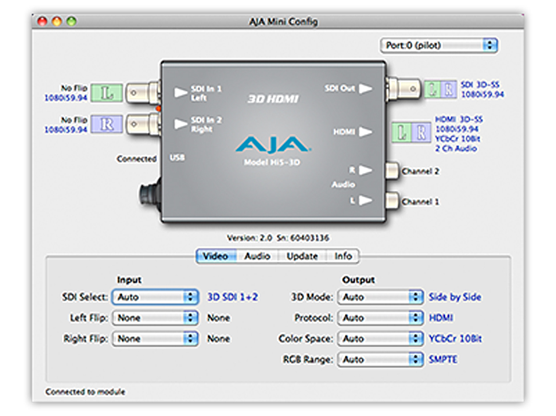
Task: Click the 'Channel 1' label
Action: (420, 202)
